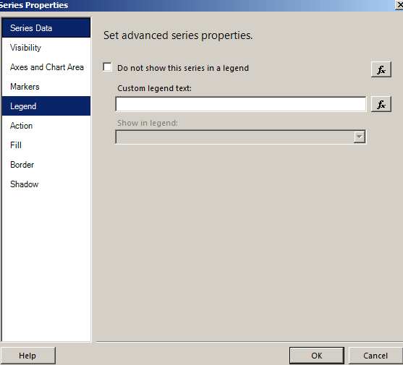Viewport: 403px width, 365px height.
Task: Select the Legend page
Action: pos(46,106)
